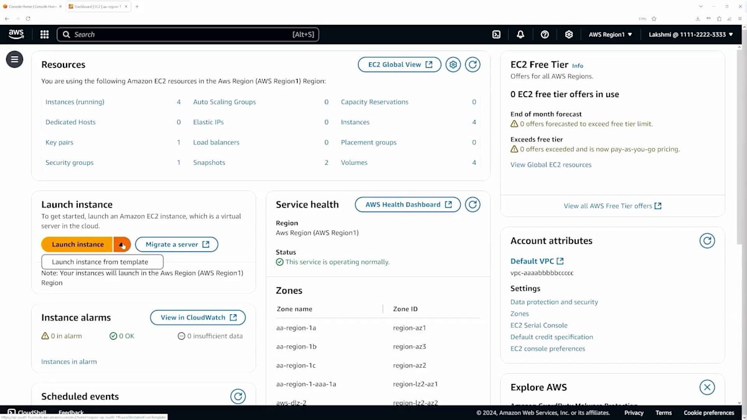This screenshot has width=747, height=420.
Task: Bookmark this page with the star icon
Action: (654, 19)
